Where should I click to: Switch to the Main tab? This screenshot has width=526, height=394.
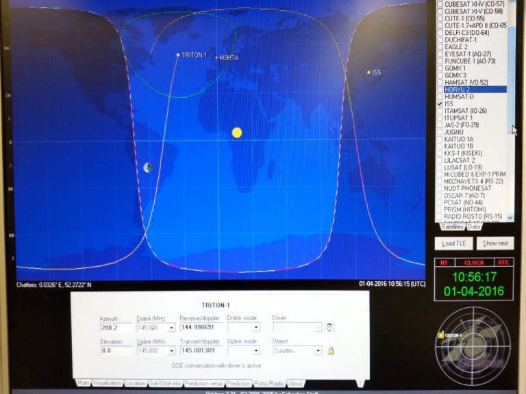pyautogui.click(x=83, y=383)
